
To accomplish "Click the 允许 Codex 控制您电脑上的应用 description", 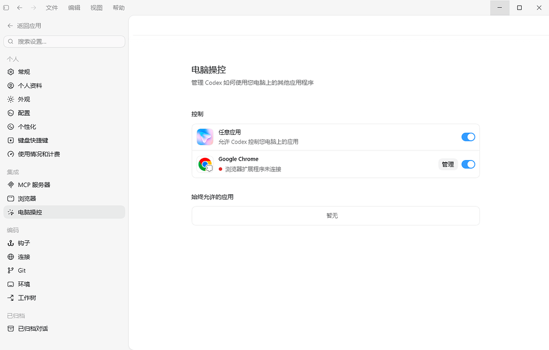I will 258,142.
